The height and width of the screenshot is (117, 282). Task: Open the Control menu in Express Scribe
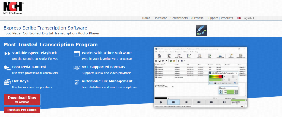point(161,52)
